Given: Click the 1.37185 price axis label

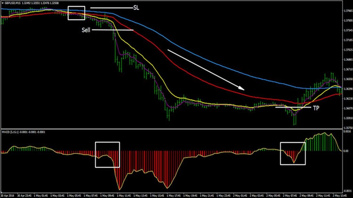Looking at the screenshot, I should [348, 40].
